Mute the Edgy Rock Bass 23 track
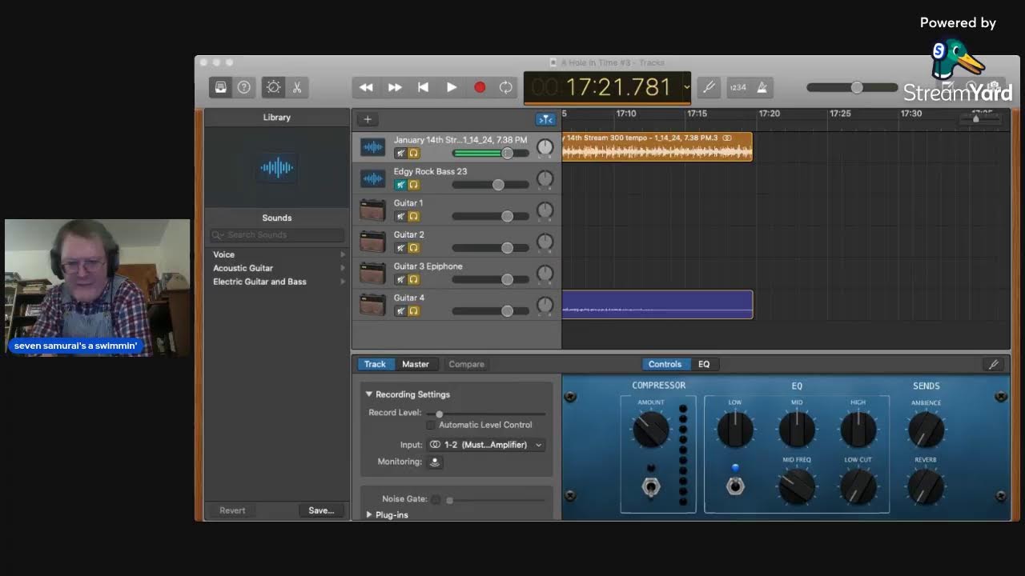 (400, 185)
